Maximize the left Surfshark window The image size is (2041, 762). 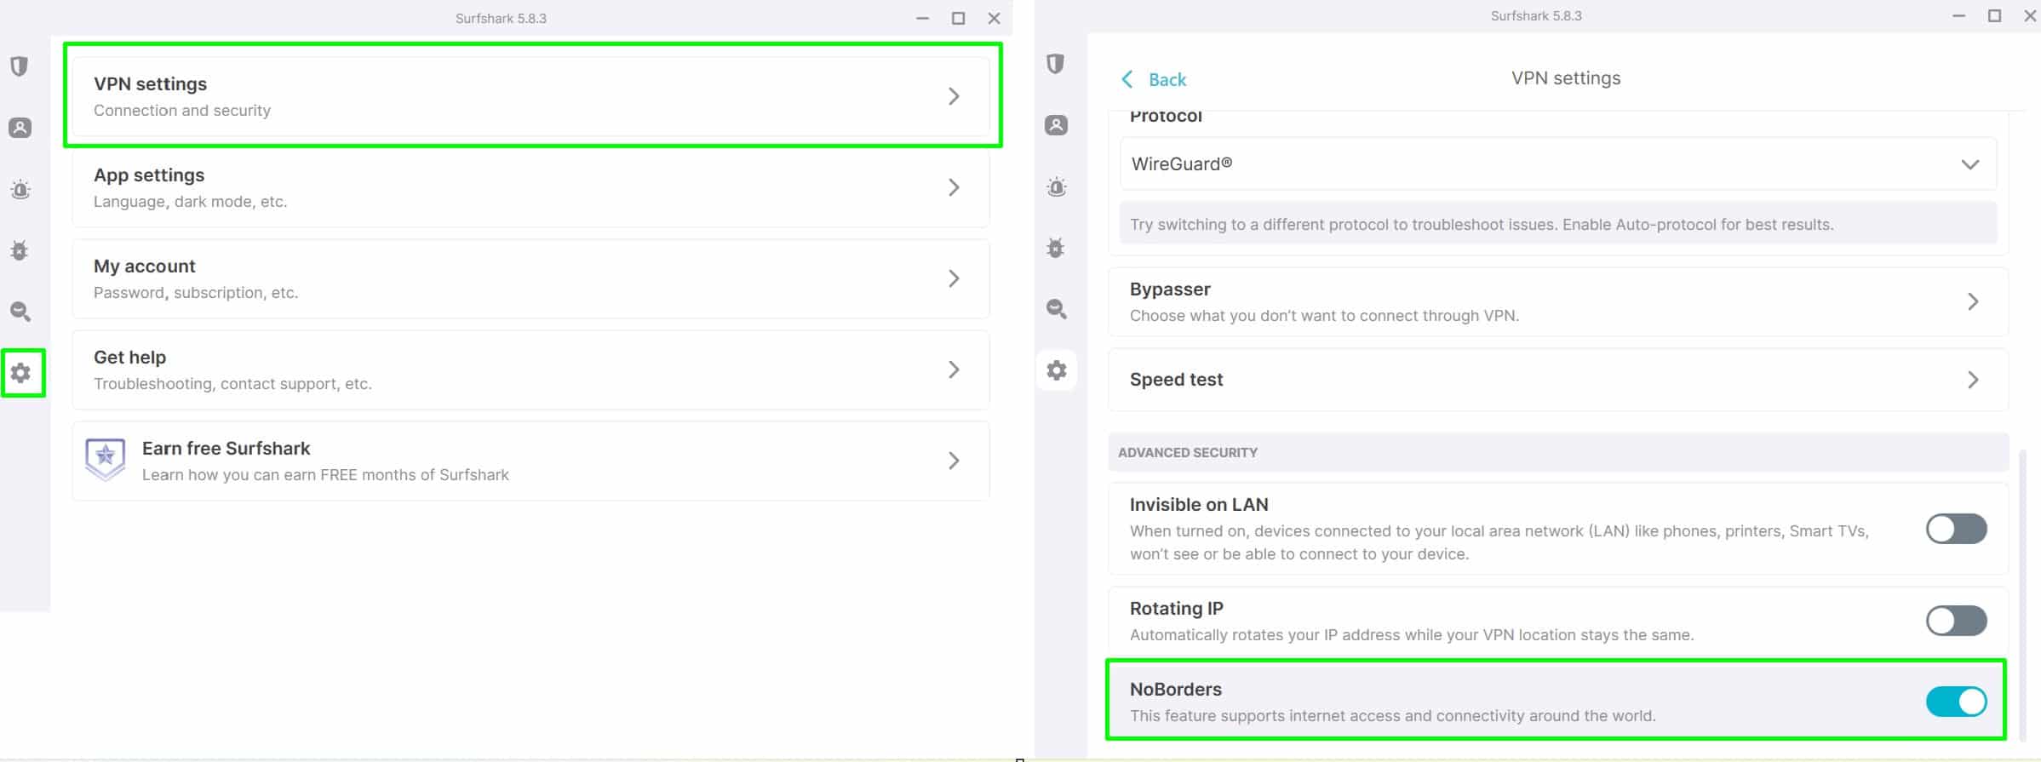click(958, 18)
